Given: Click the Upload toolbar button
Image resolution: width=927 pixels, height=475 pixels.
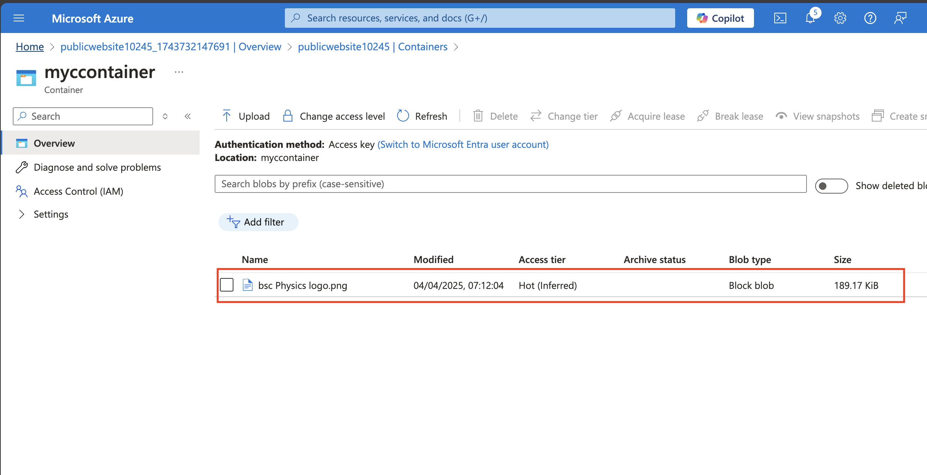Looking at the screenshot, I should point(246,116).
